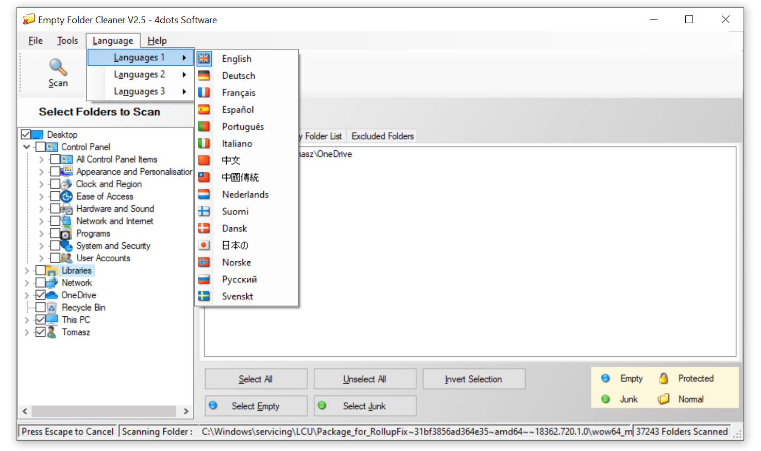761x451 pixels.
Task: Expand the Network tree node
Action: [26, 282]
